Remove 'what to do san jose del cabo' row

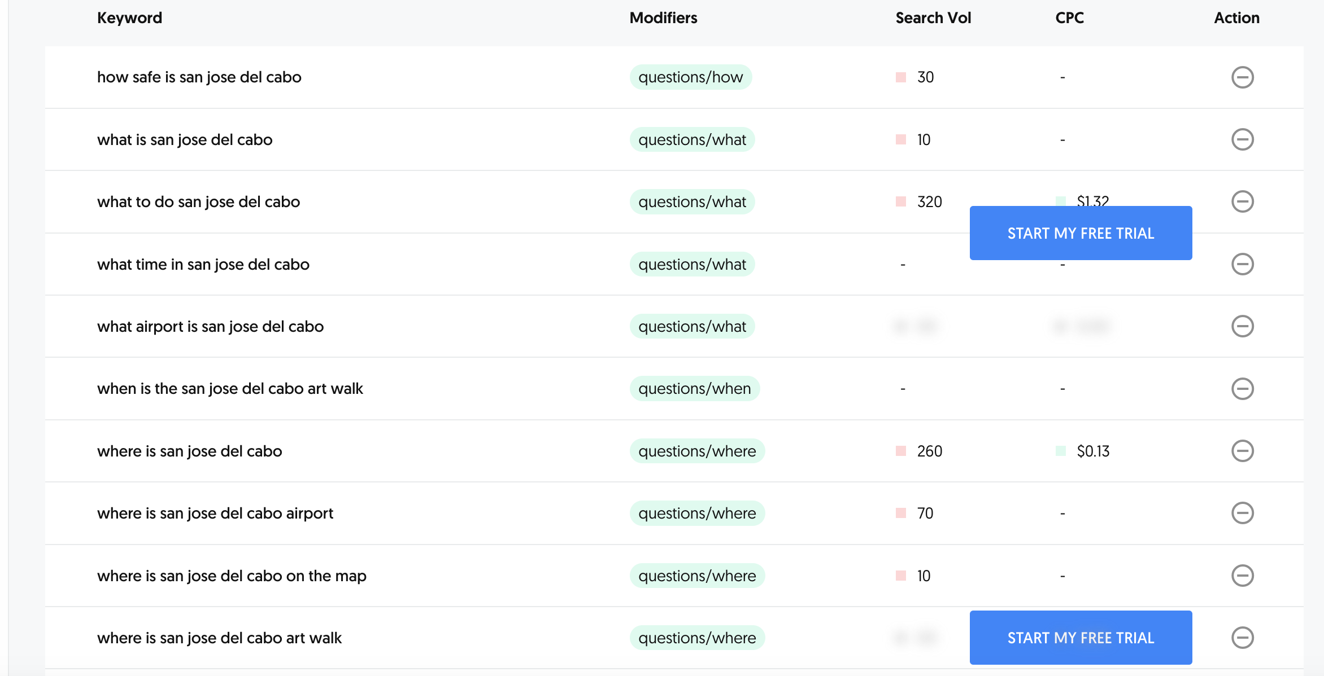1242,201
